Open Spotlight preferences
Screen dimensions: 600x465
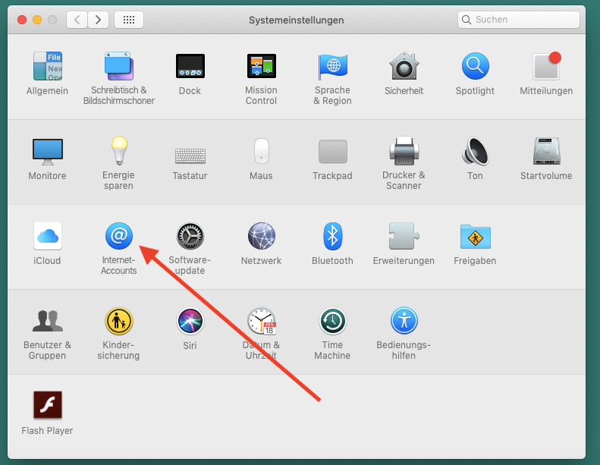475,67
